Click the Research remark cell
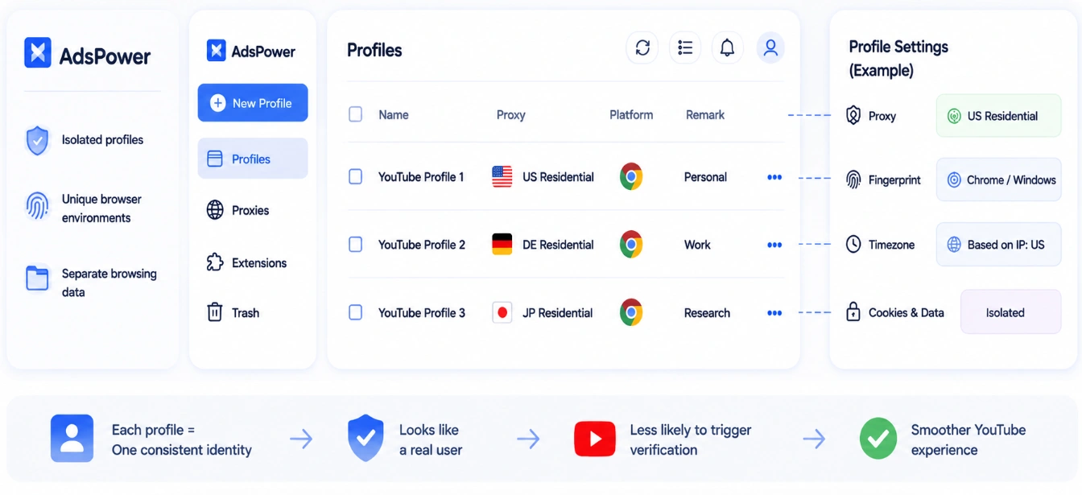This screenshot has height=495, width=1082. click(x=707, y=313)
